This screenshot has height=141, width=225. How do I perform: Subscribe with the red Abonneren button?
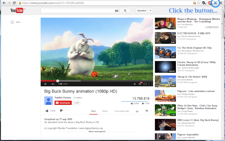[x=63, y=103]
